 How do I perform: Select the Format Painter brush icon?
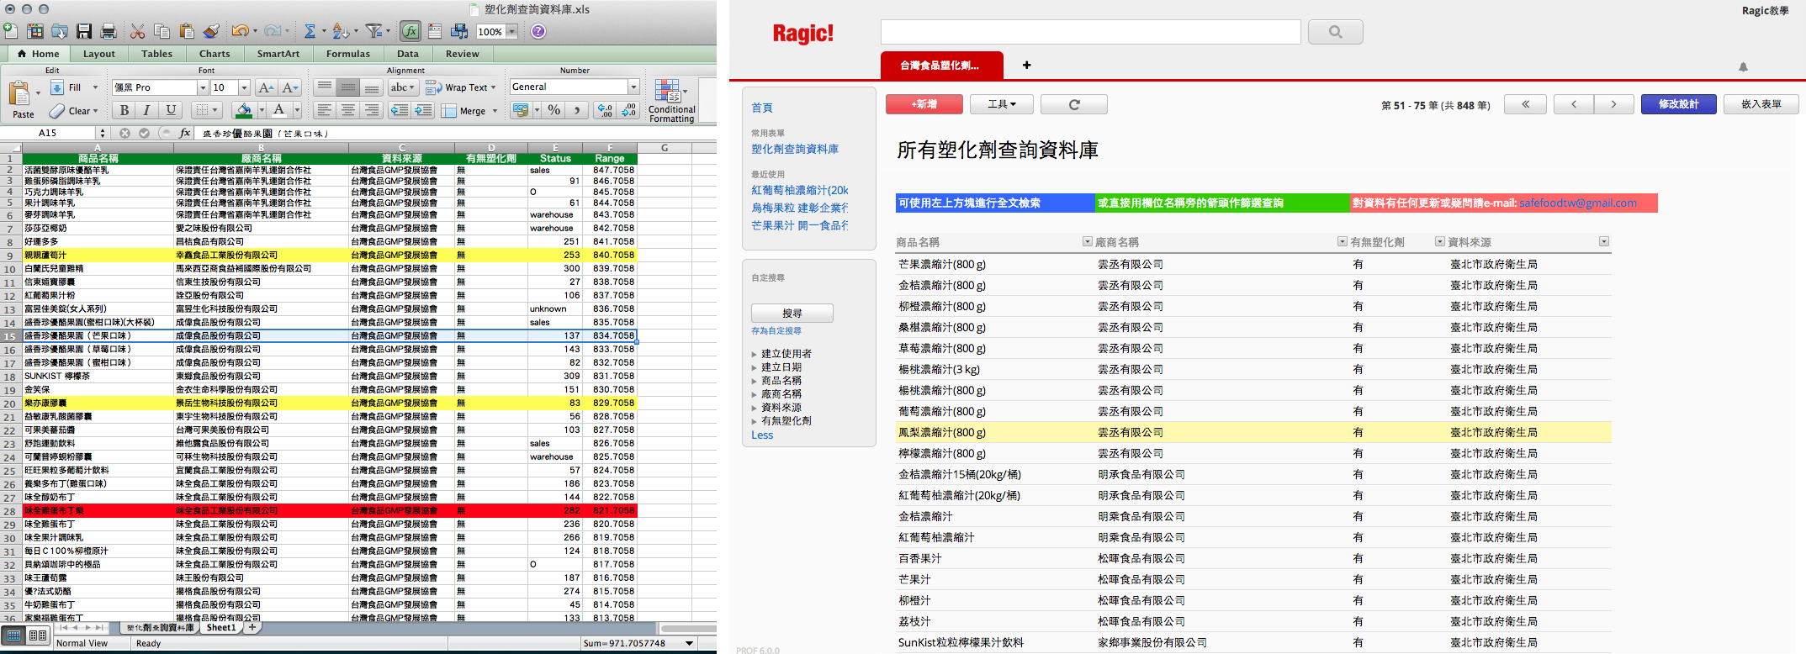tap(211, 31)
